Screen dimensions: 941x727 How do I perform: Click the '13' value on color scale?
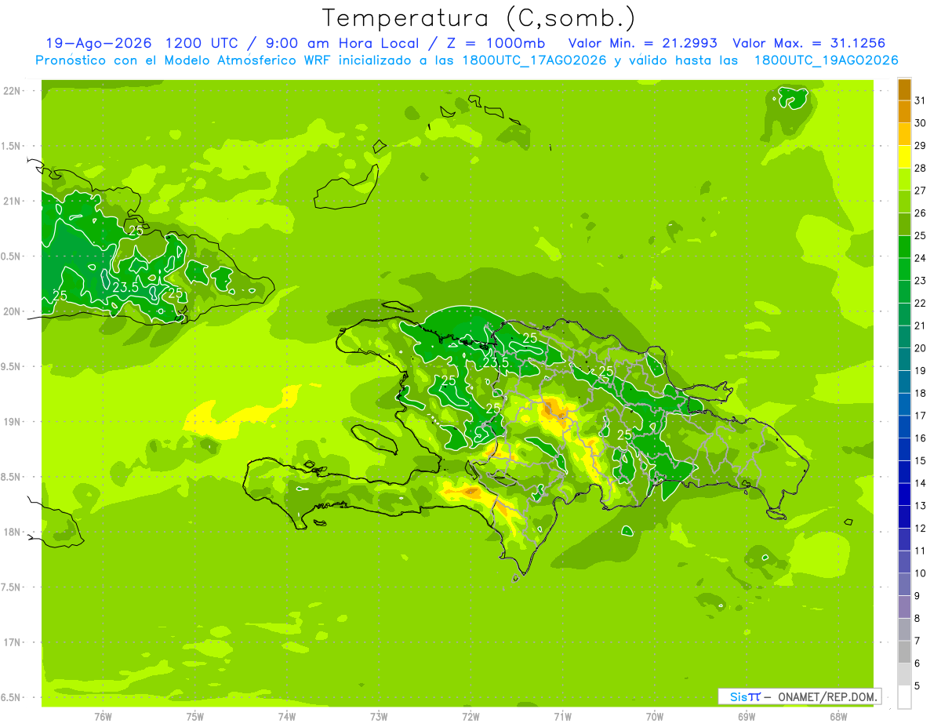(920, 506)
